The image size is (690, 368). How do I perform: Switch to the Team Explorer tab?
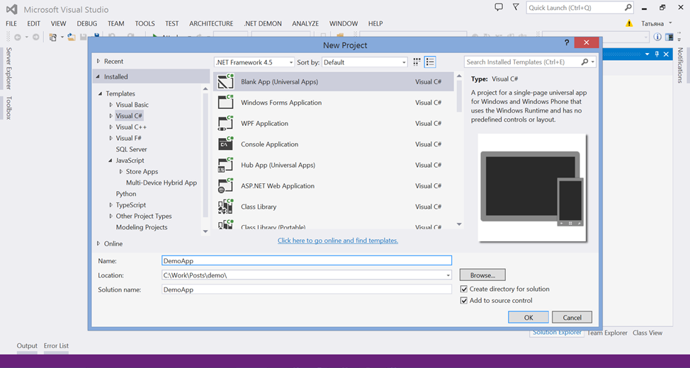(x=607, y=333)
